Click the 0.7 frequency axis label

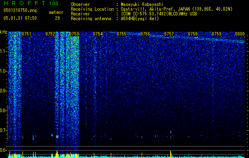click(x=4, y=130)
